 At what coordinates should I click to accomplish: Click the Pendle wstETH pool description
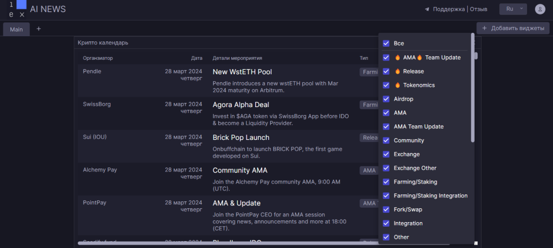(x=275, y=87)
